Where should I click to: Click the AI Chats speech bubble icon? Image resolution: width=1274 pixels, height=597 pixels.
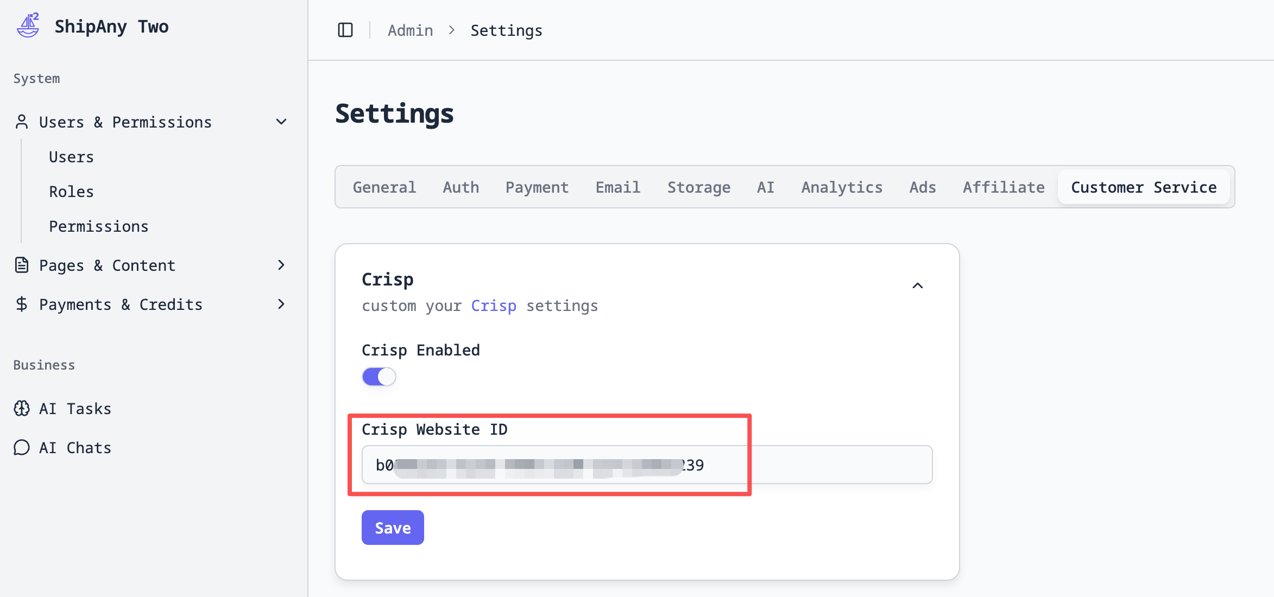click(x=22, y=448)
